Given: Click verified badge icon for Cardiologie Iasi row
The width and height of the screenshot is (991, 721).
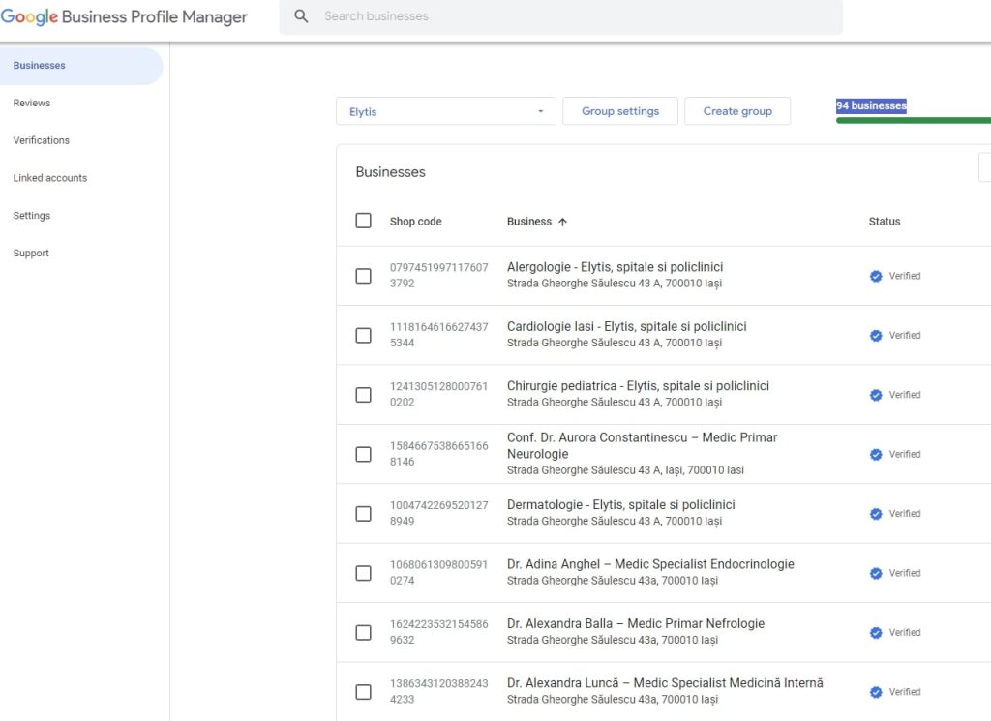Looking at the screenshot, I should coord(876,336).
